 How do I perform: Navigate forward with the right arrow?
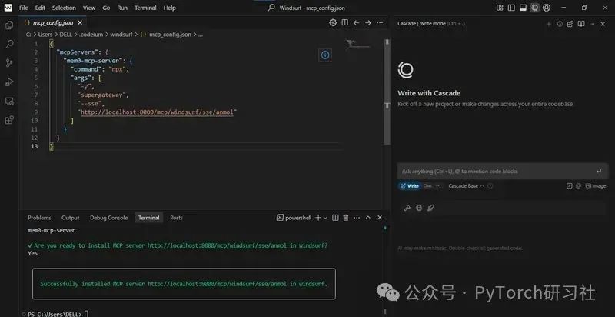click(368, 23)
